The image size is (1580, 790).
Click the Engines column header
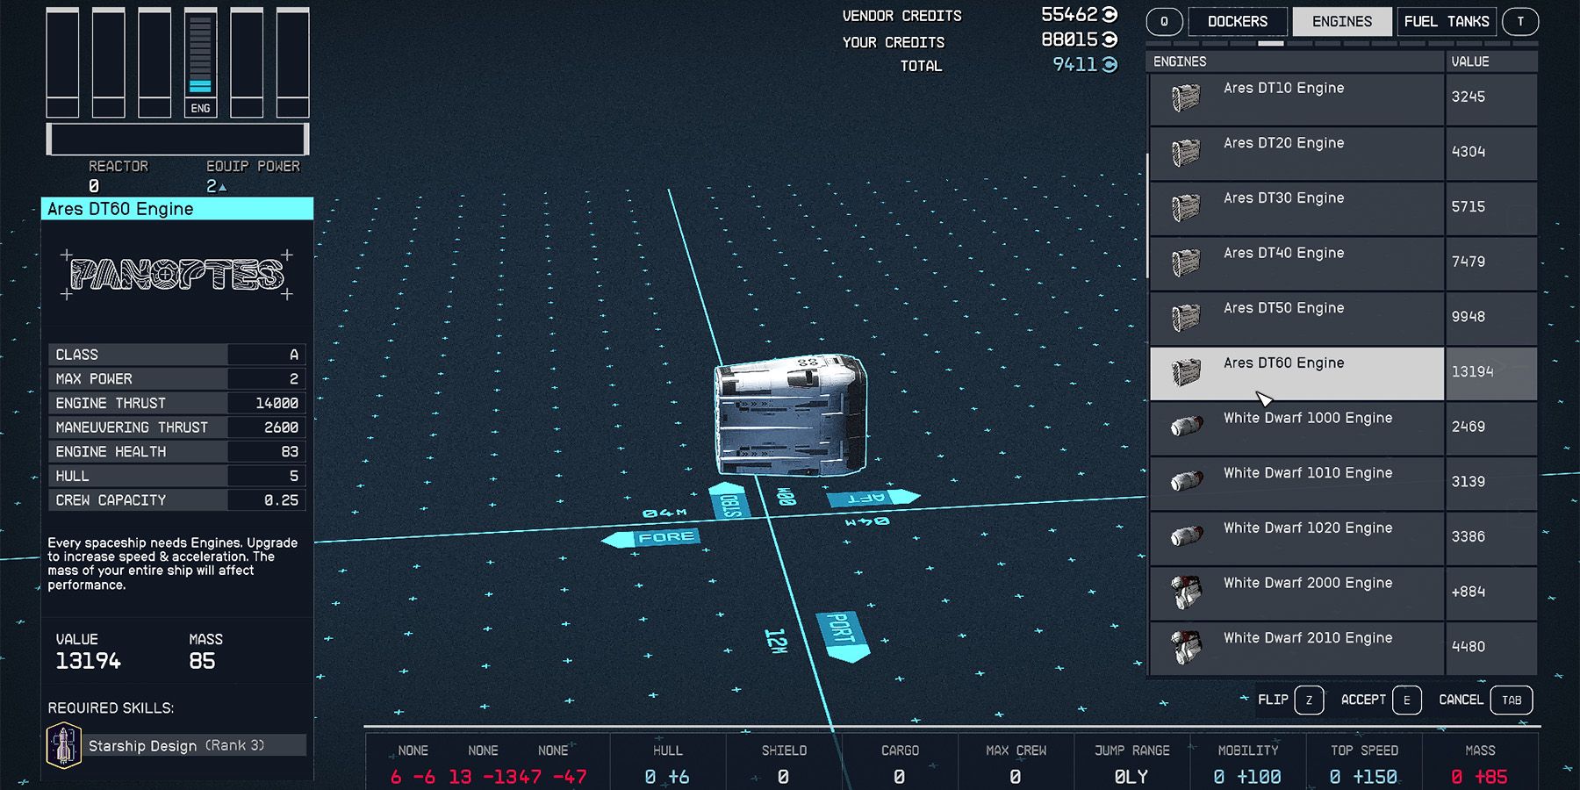1295,61
